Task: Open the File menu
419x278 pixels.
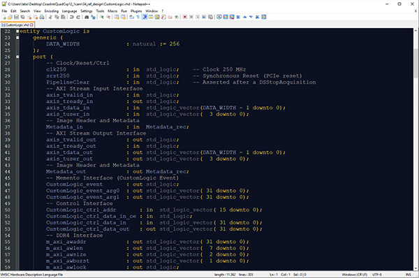Action: [x=4, y=11]
